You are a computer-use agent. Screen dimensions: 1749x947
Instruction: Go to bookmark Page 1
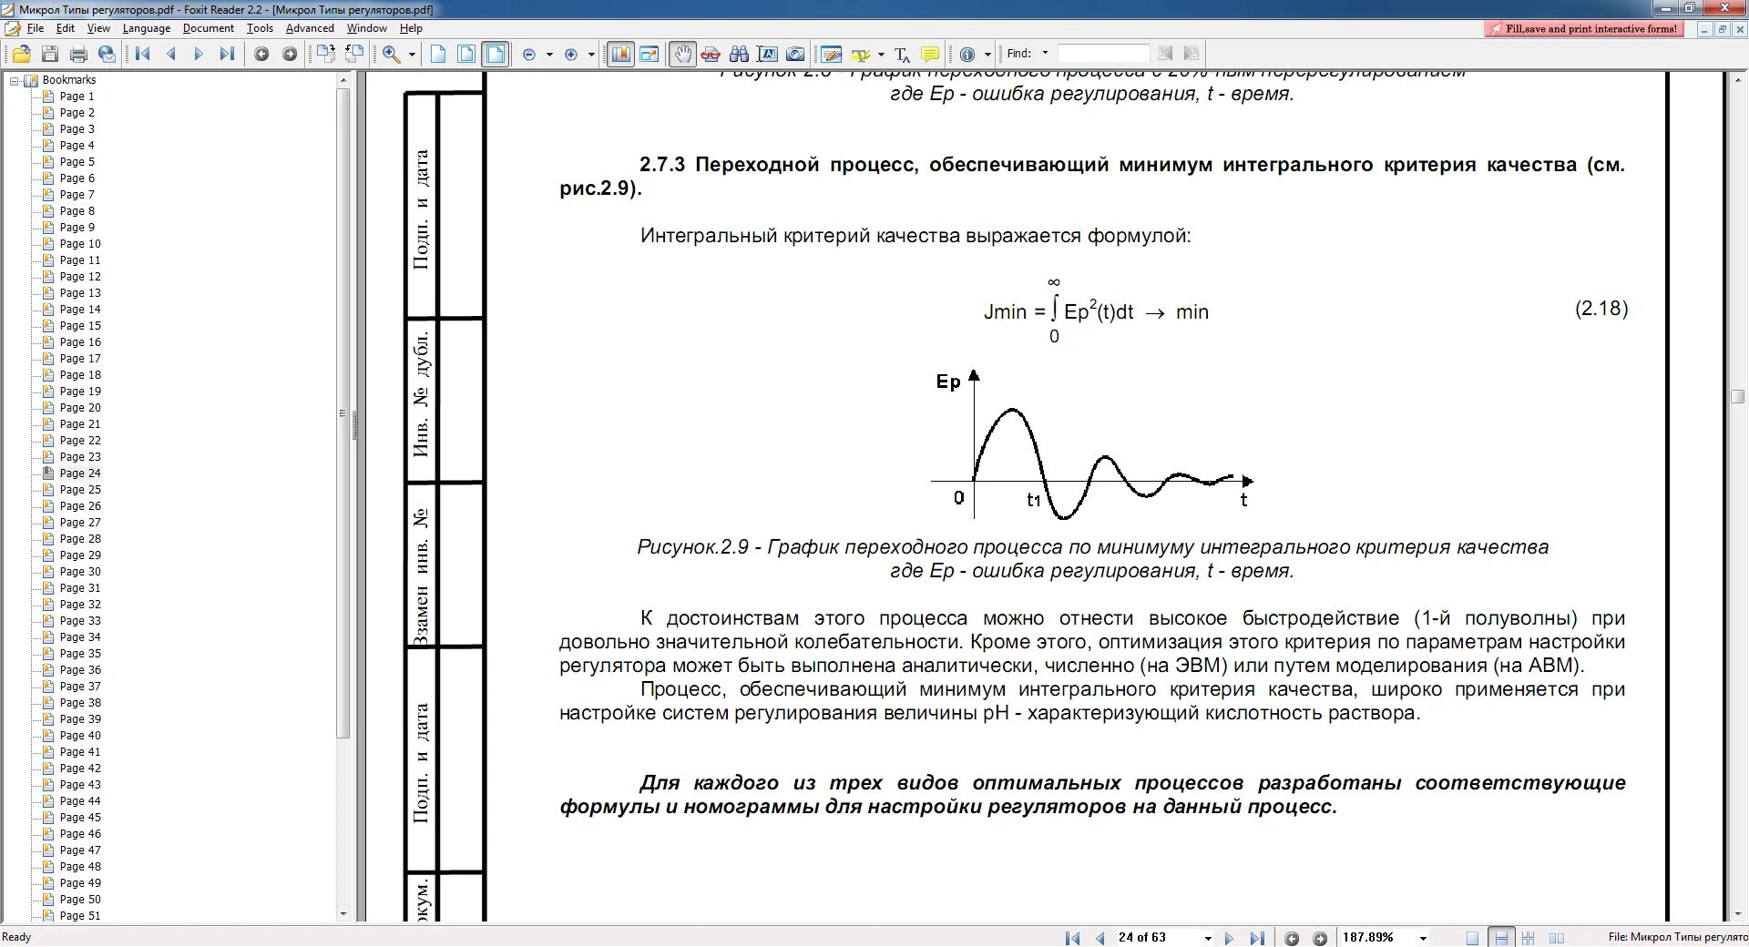[x=77, y=97]
